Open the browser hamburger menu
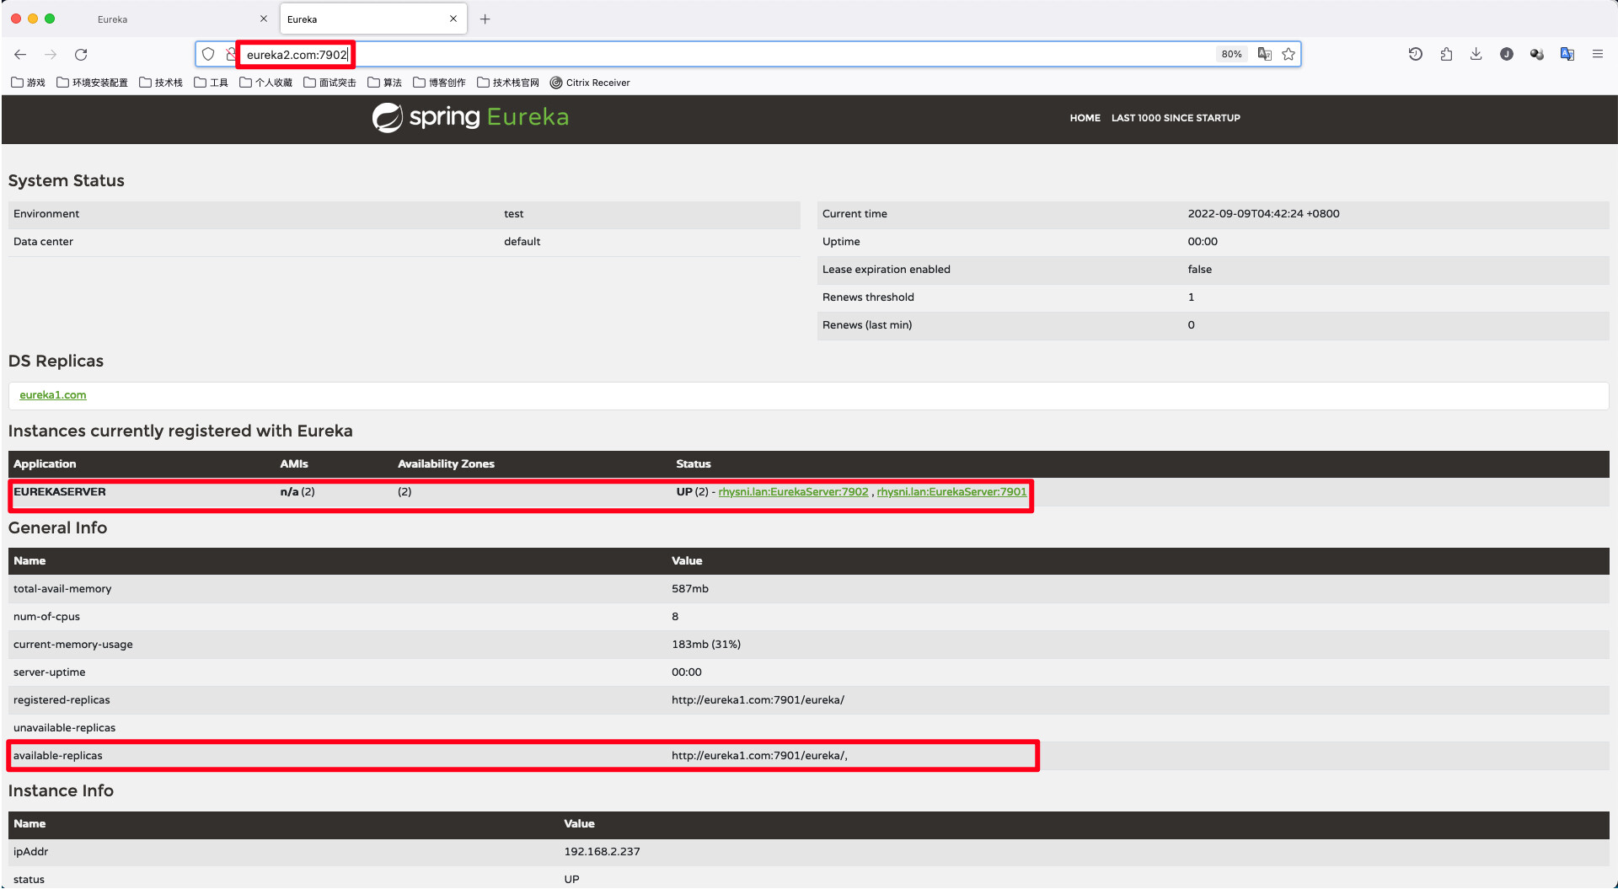The image size is (1618, 889). tap(1598, 55)
